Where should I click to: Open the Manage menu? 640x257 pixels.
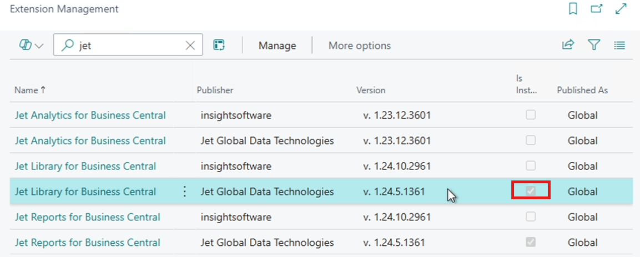coord(277,46)
